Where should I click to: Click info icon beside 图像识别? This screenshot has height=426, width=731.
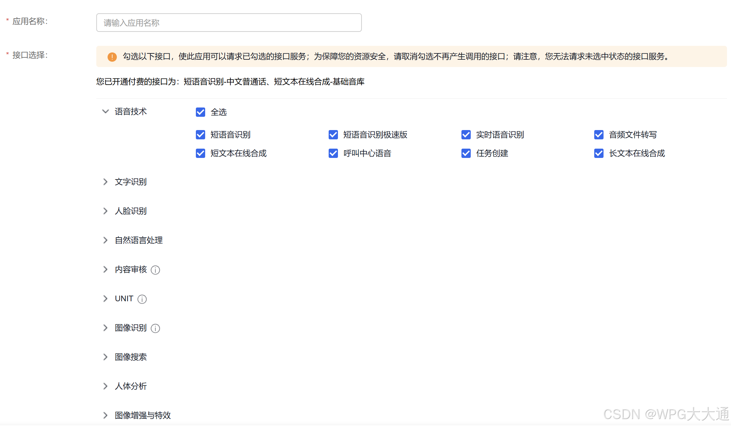[x=155, y=328]
